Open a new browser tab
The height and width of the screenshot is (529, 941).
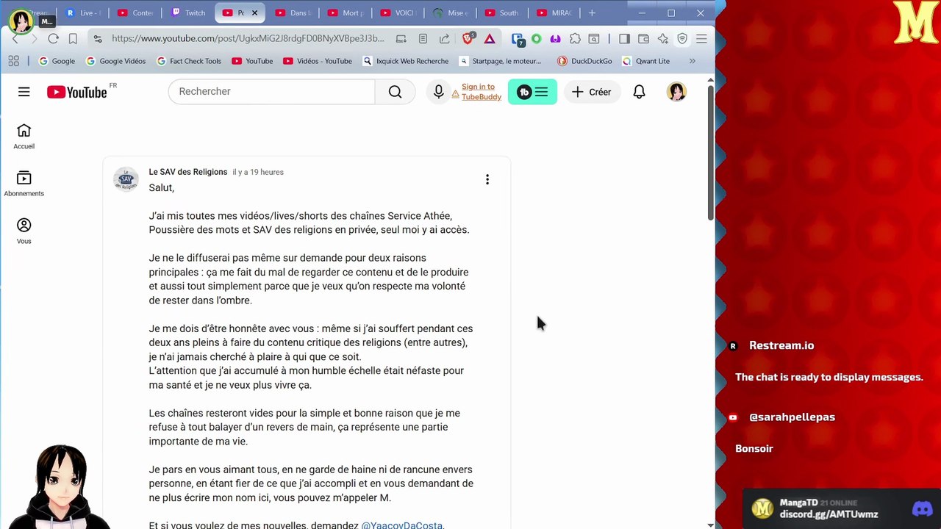pos(592,12)
